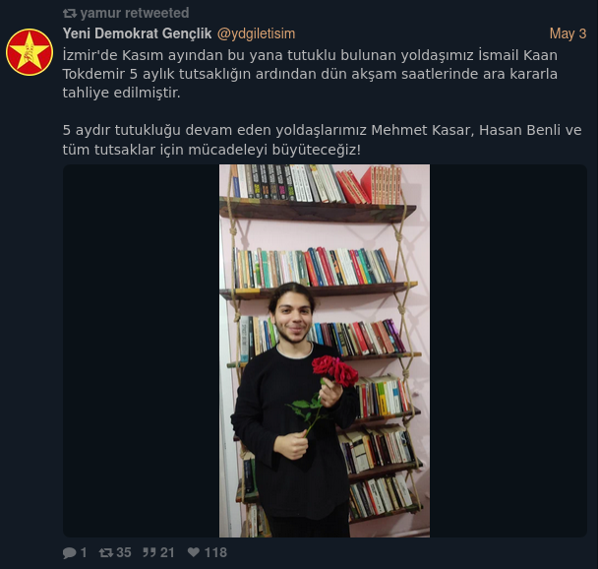598x569 pixels.
Task: Click the quote marks icon
Action: click(149, 552)
